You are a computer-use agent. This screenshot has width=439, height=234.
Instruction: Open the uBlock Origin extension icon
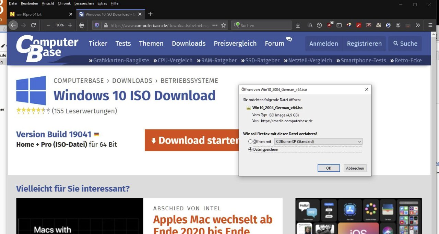click(330, 25)
